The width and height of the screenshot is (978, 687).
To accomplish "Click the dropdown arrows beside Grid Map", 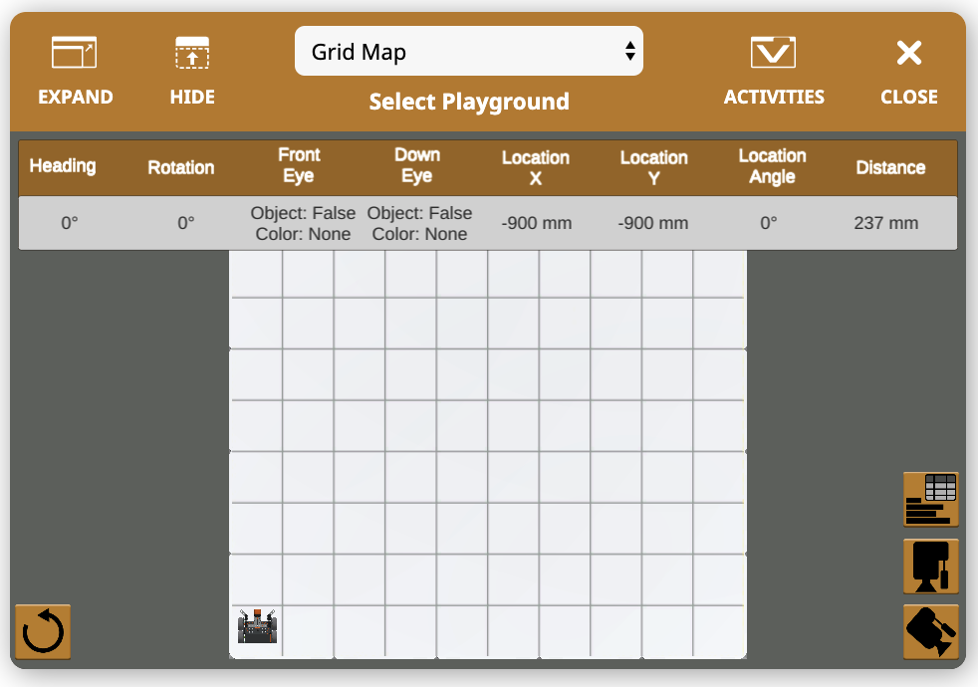I will click(629, 52).
